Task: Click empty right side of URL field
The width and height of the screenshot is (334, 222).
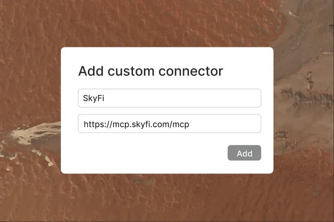Action: coord(226,124)
